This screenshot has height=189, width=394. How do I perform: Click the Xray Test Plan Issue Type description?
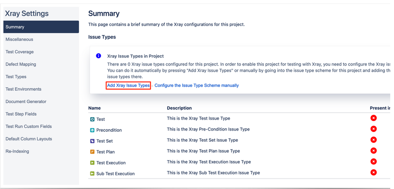click(x=204, y=151)
